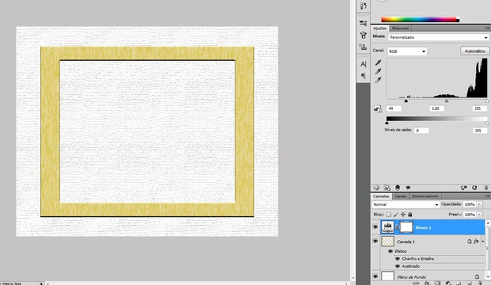
Task: Open the Canal RGB dropdown
Action: pyautogui.click(x=407, y=51)
